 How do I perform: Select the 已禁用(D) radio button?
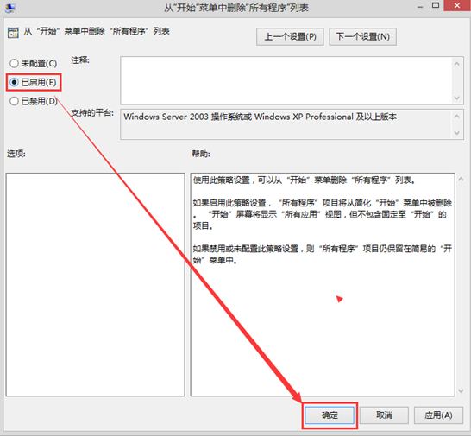click(34, 101)
